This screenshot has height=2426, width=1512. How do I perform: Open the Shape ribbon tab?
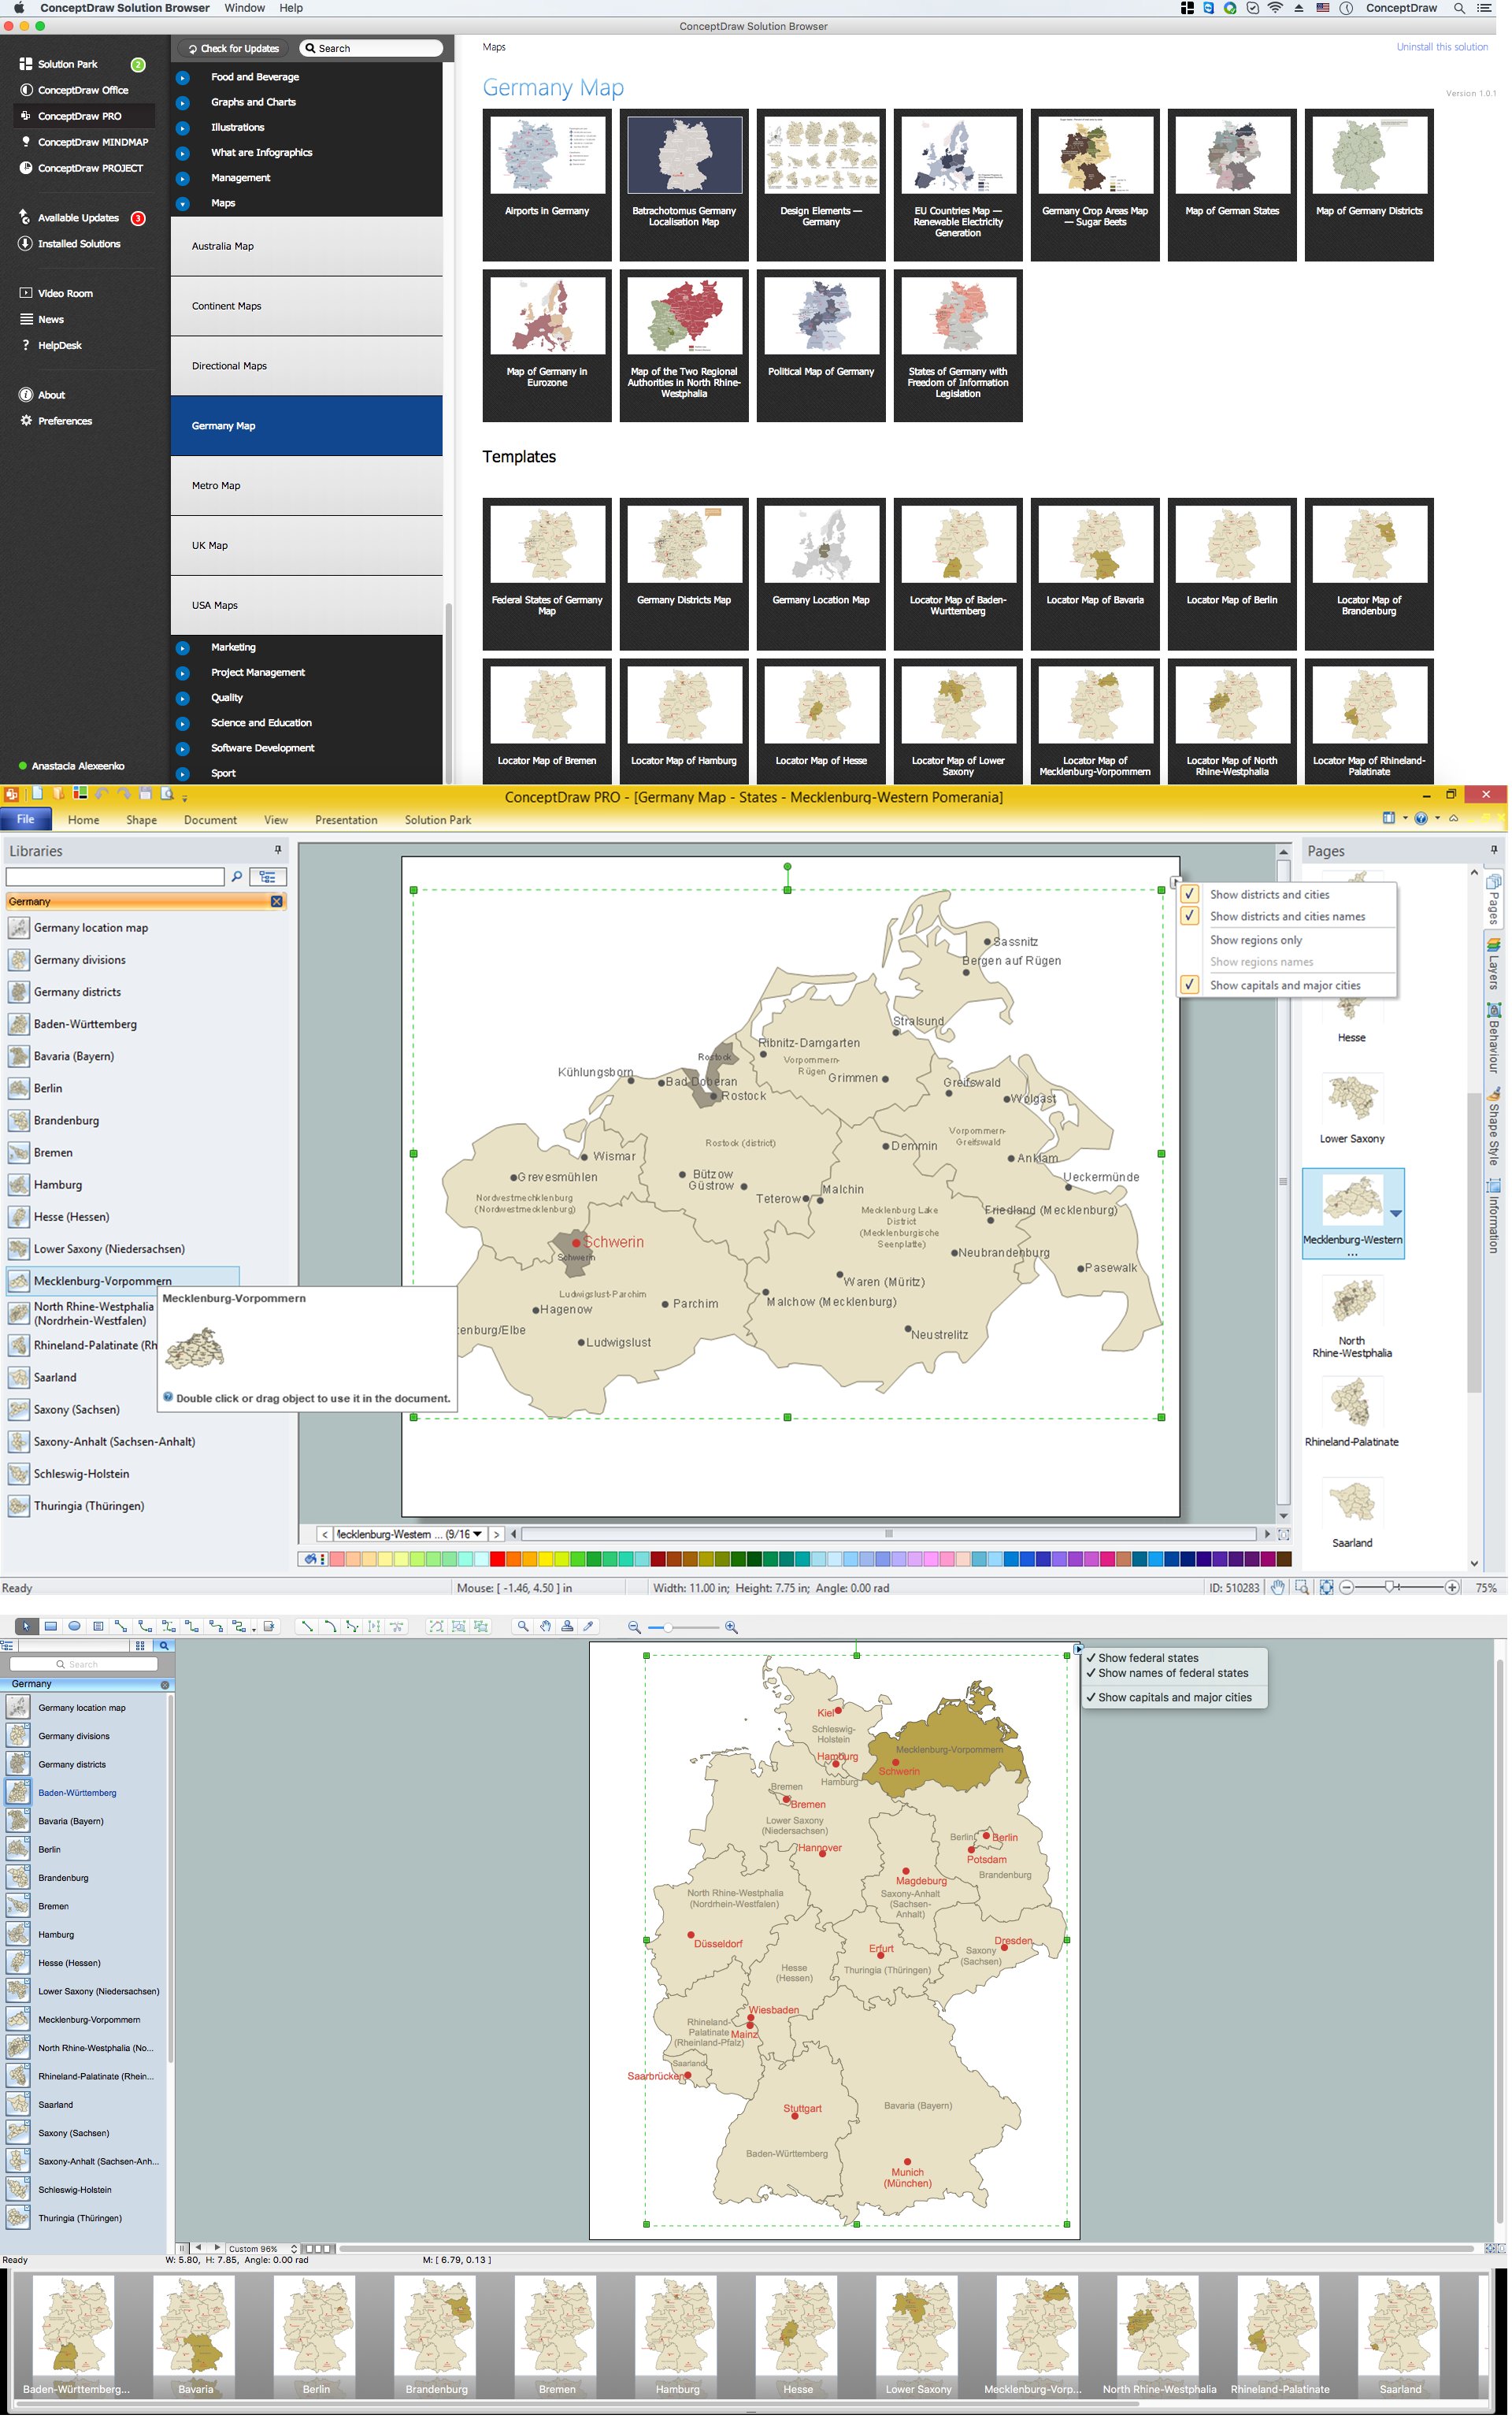coord(141,820)
